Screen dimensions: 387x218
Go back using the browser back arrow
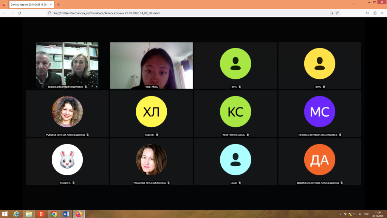[x=5, y=13]
